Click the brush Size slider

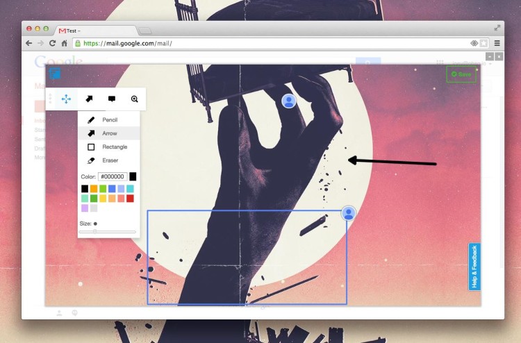pos(107,232)
